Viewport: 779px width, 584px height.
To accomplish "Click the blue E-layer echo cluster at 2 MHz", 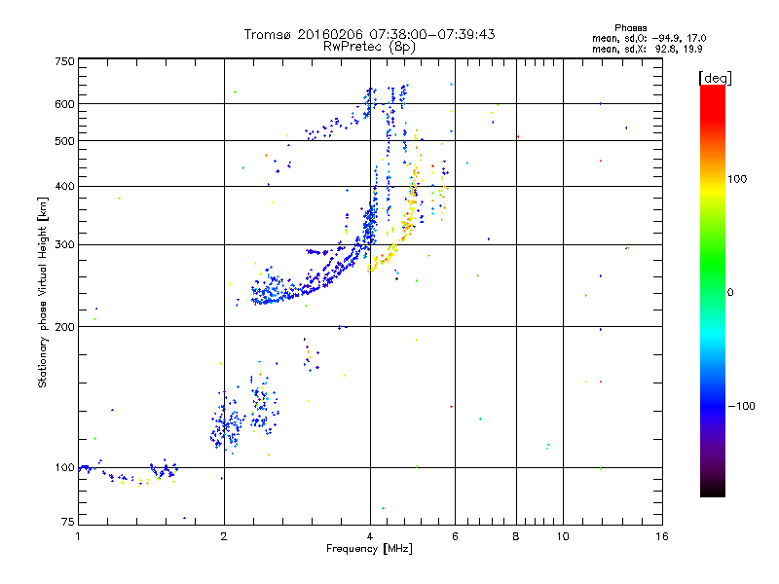I will pos(227,422).
